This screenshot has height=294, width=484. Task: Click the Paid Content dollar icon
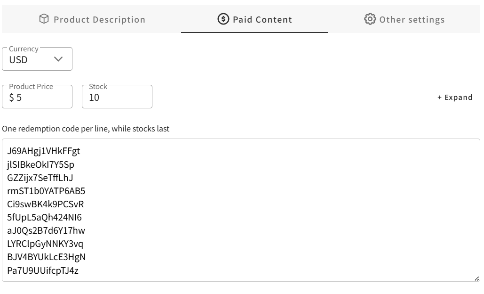223,19
